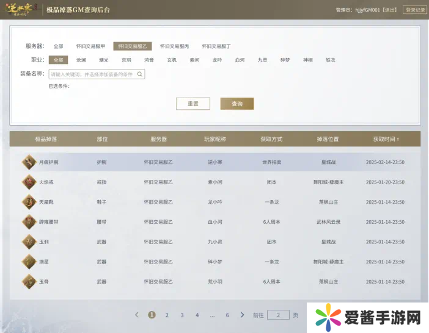Viewport: 429px width, 333px height.
Task: Select server 怀旧交易服甲
Action: click(90, 46)
